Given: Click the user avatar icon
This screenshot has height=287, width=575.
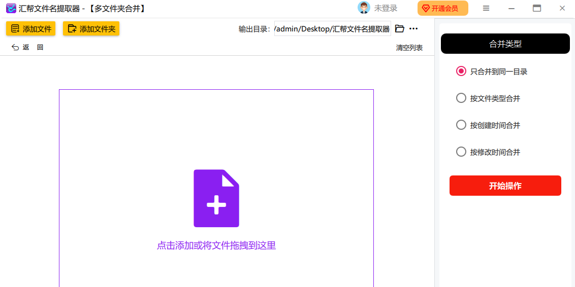Looking at the screenshot, I should click(364, 8).
